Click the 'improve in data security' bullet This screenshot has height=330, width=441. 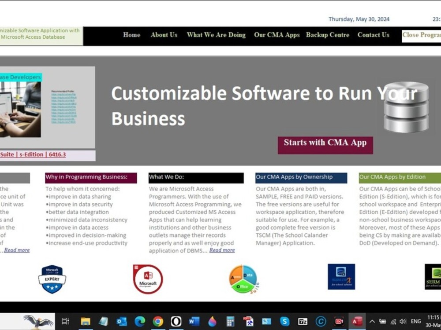click(79, 204)
